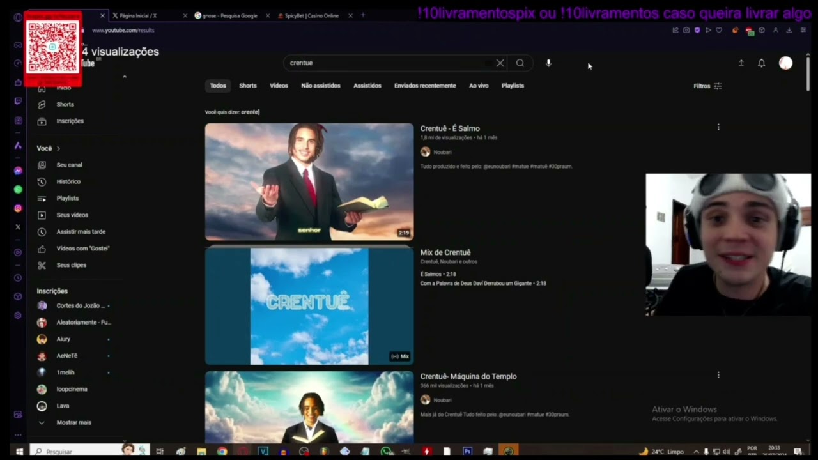The height and width of the screenshot is (460, 818).
Task: Open Messenger in the Opera sidebar
Action: point(18,171)
